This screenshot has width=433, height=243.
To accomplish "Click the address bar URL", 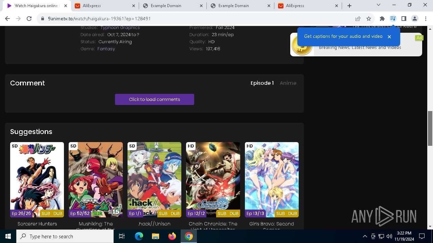I will pyautogui.click(x=99, y=19).
